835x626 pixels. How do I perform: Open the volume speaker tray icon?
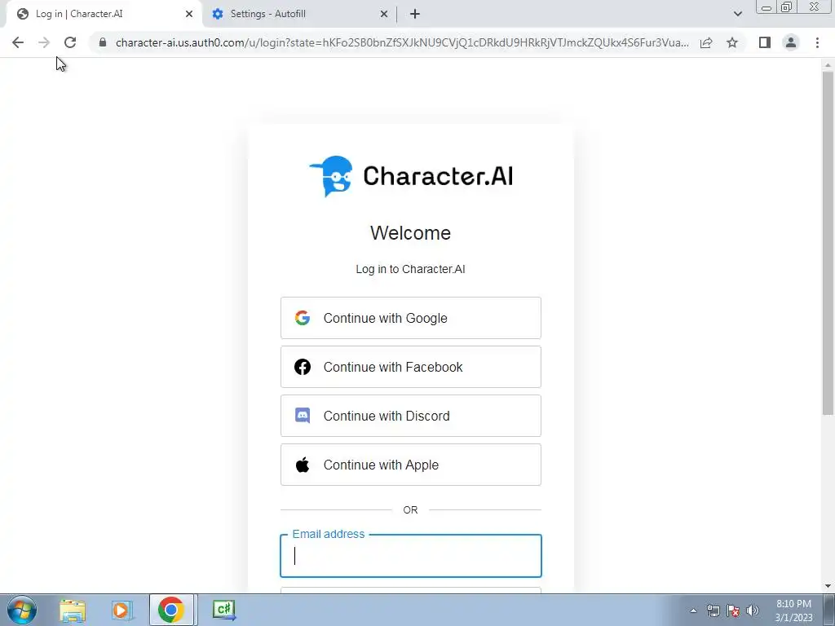coord(752,611)
